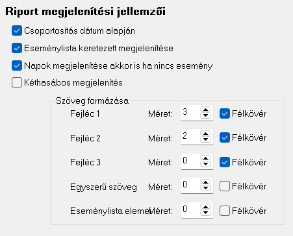
Task: Toggle Félkövér for Fejléc 3
Action: coord(225,162)
